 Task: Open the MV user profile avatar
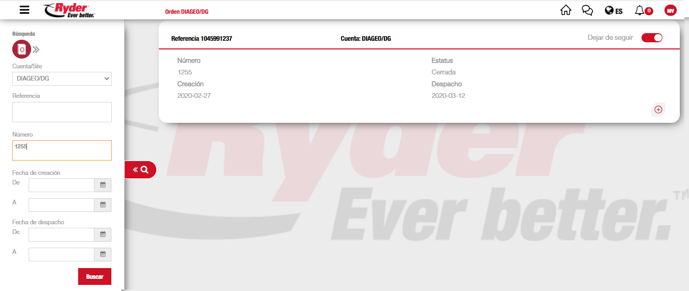click(670, 10)
